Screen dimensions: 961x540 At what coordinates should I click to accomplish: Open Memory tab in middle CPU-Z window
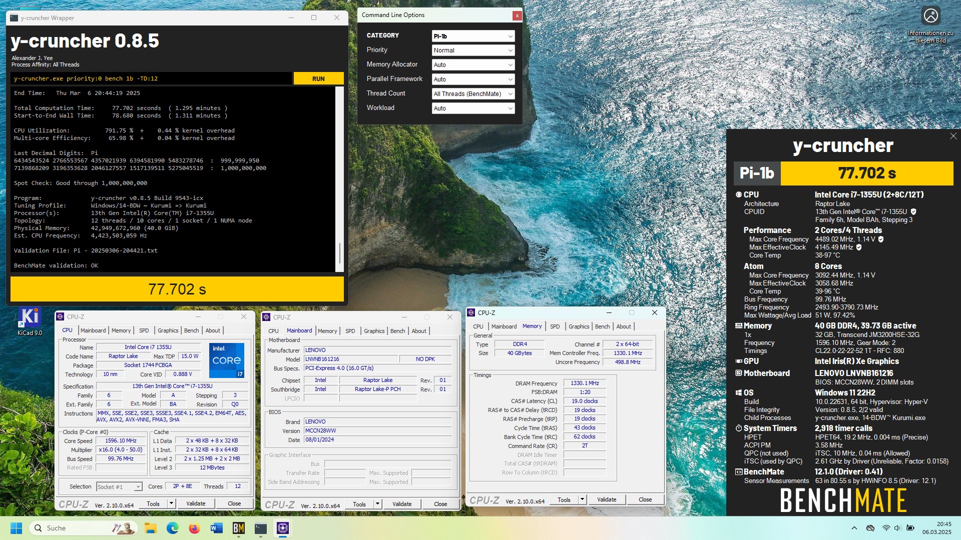[327, 331]
